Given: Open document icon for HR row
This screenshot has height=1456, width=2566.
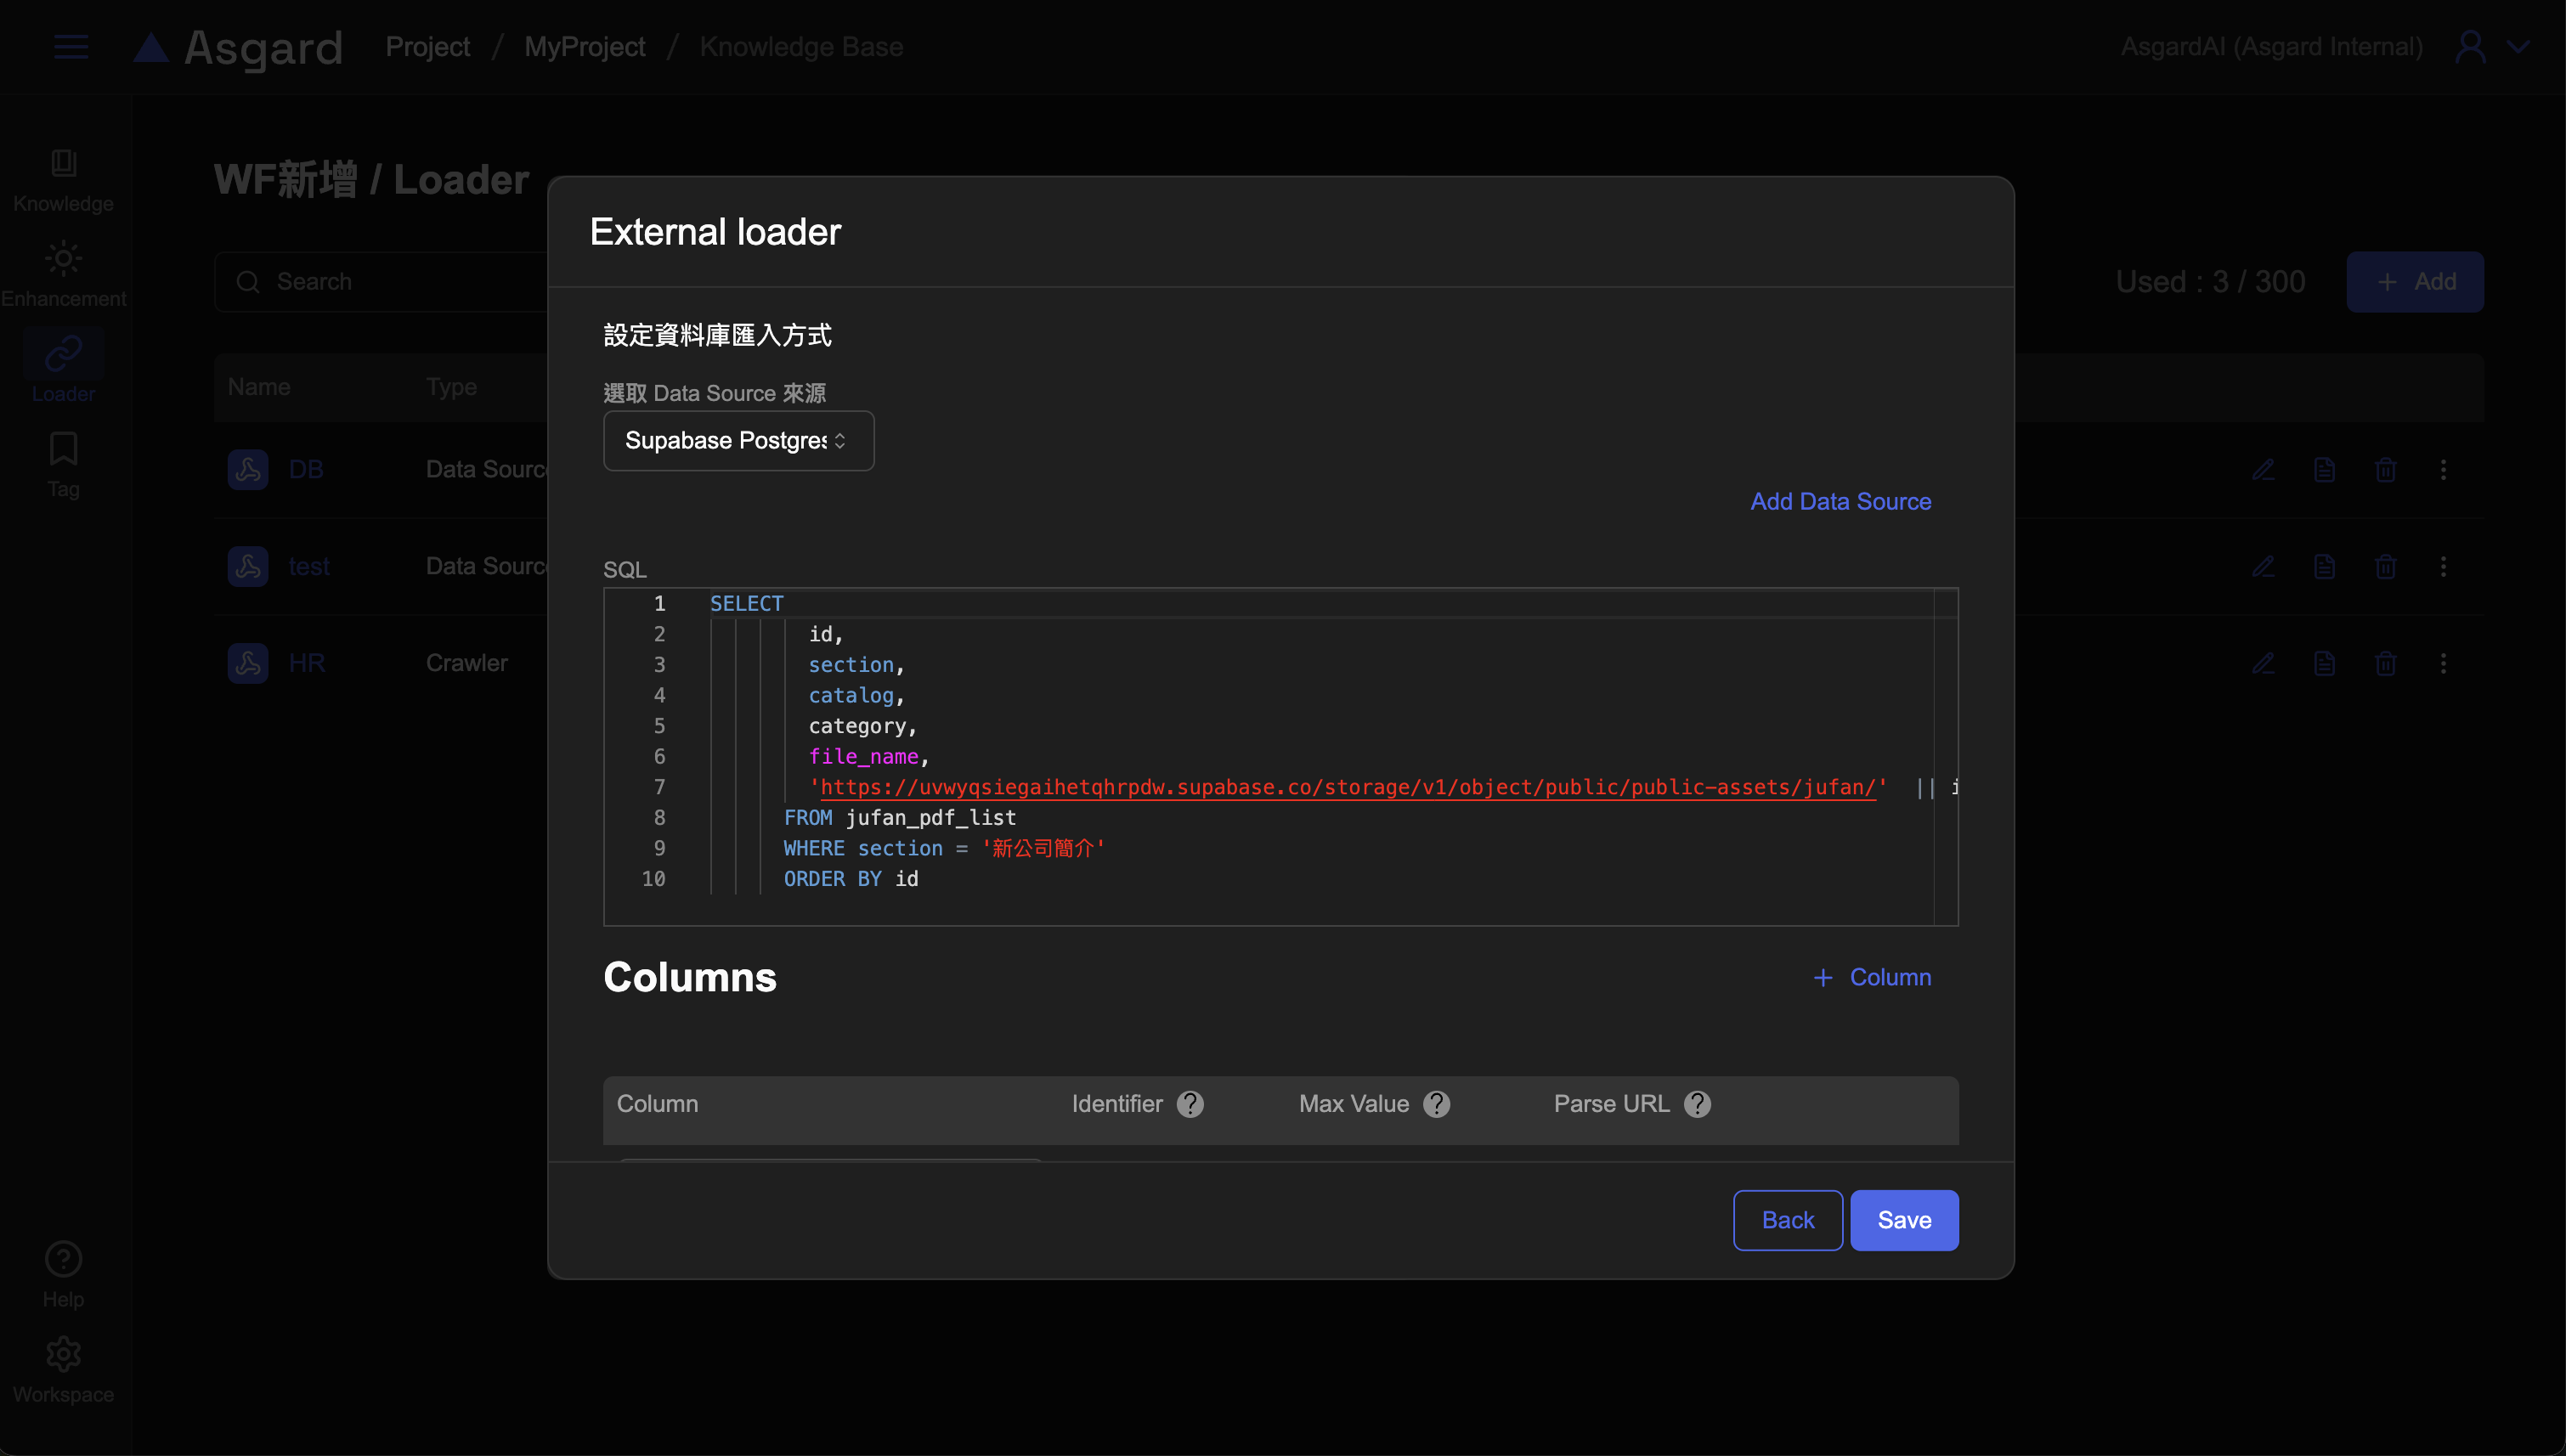Looking at the screenshot, I should point(2324,663).
